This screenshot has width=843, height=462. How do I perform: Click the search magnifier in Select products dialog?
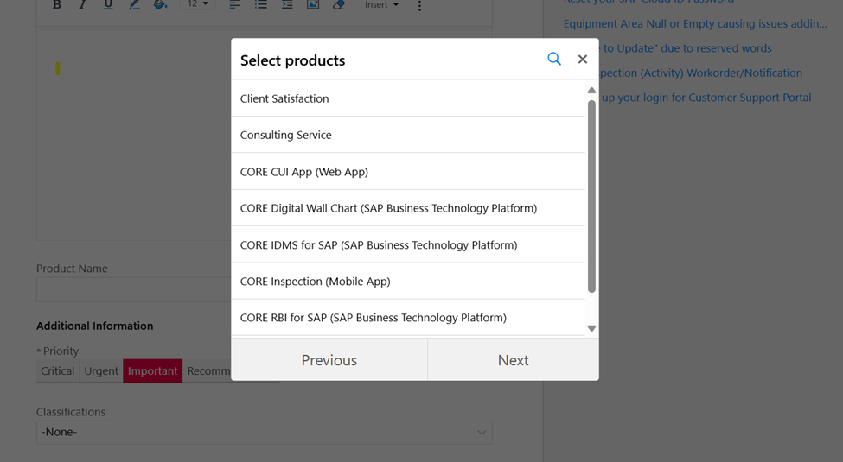[553, 59]
